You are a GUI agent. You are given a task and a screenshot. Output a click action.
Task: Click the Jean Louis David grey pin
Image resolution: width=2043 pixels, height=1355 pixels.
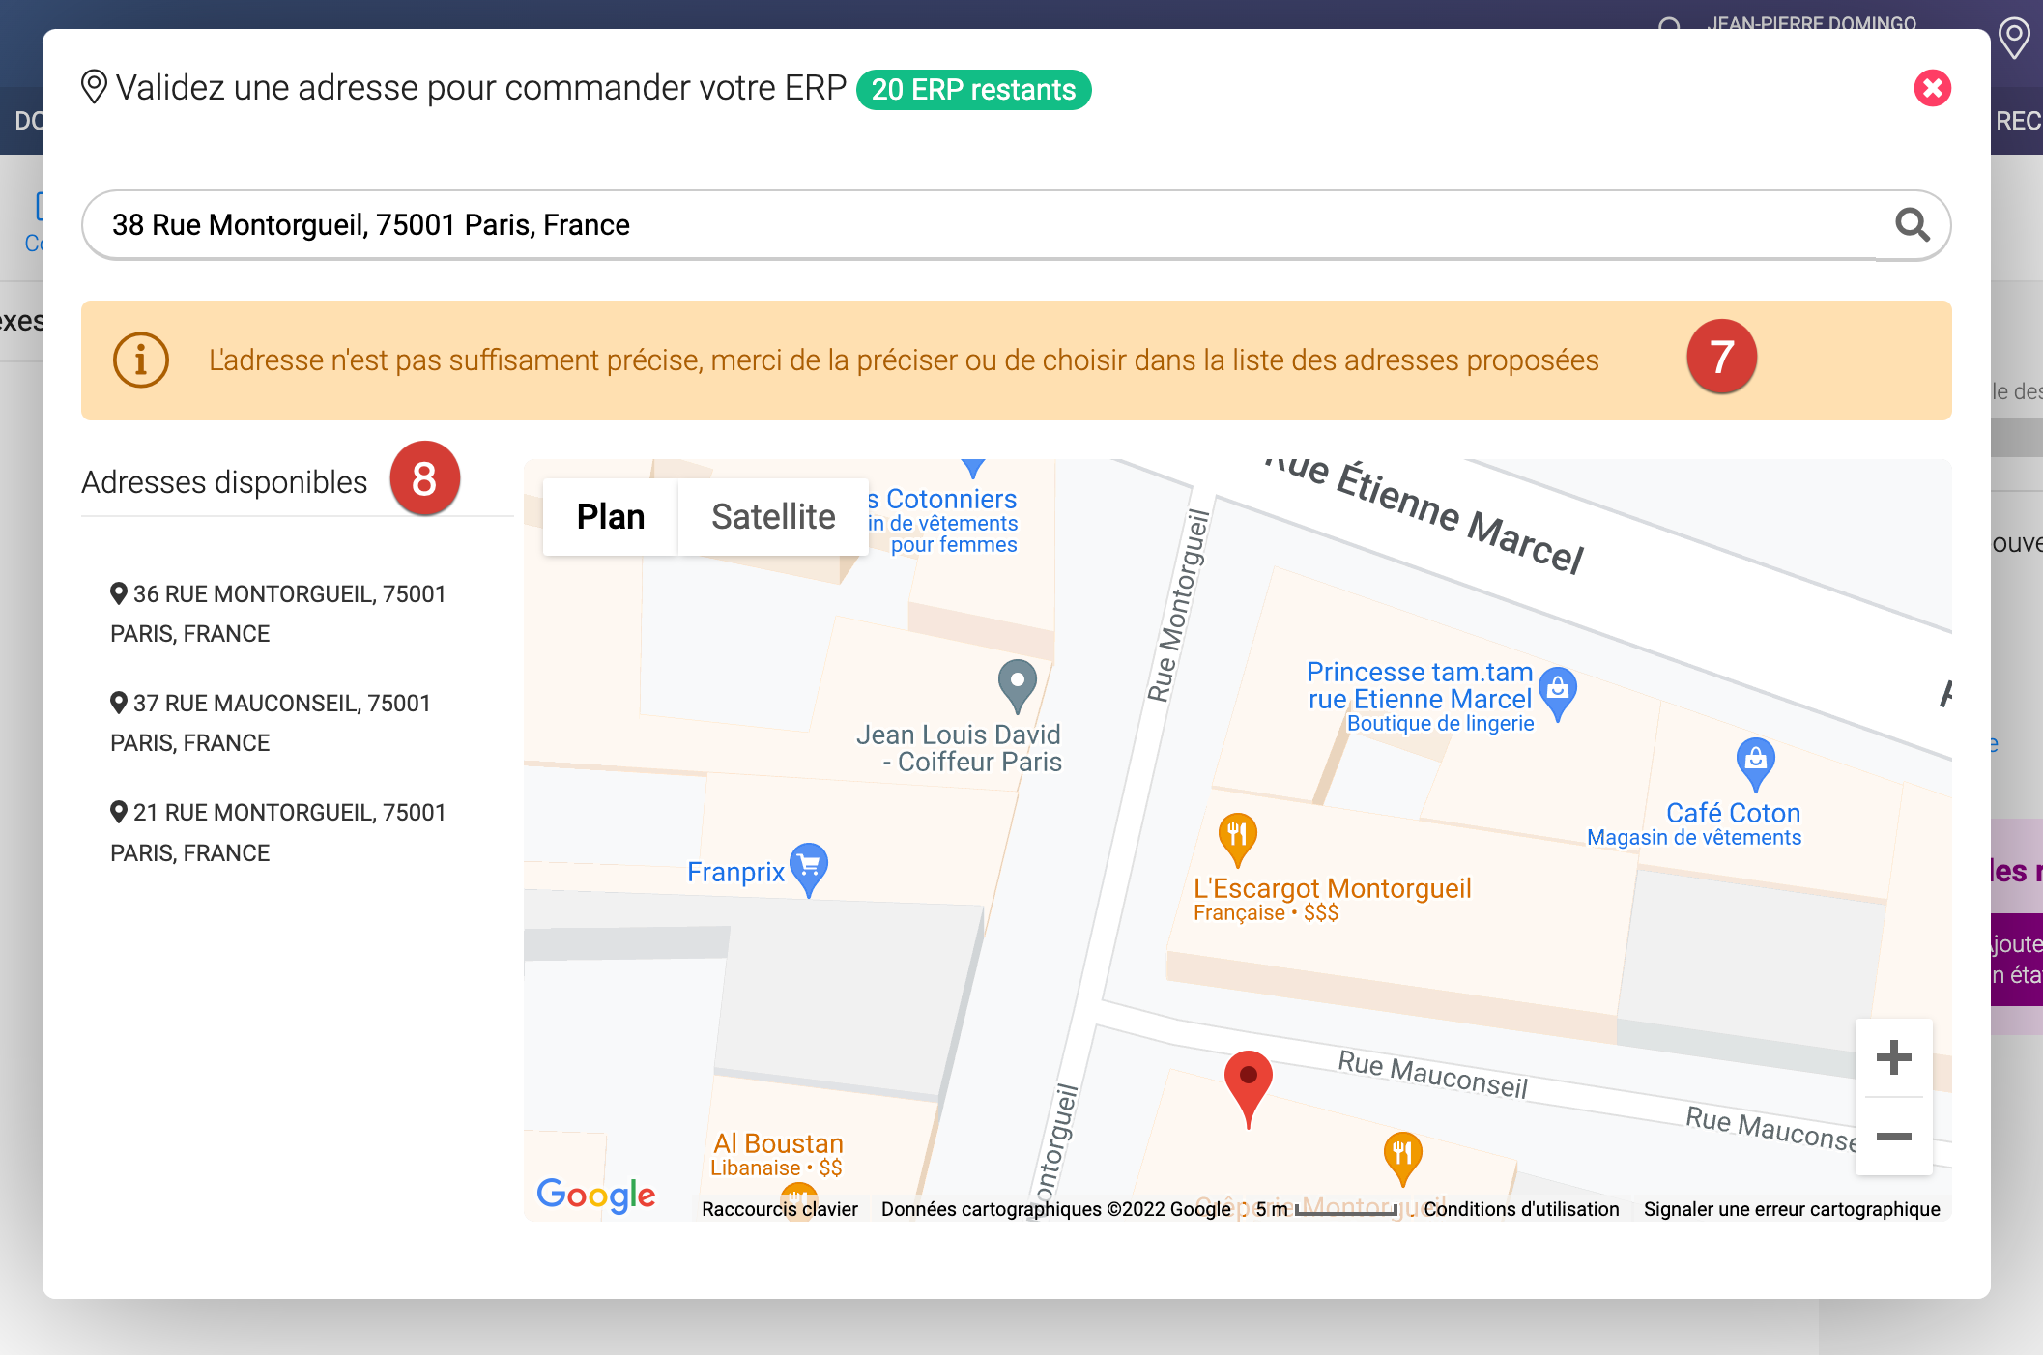tap(1017, 682)
